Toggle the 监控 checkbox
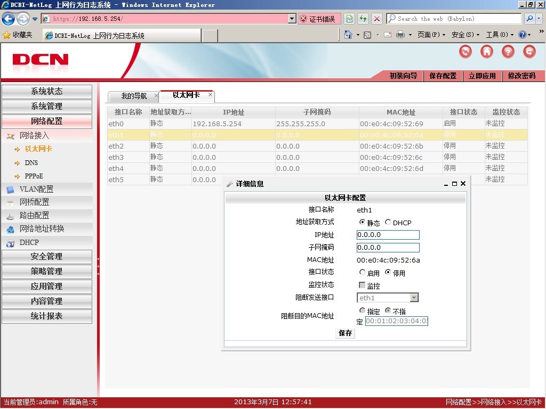 [x=362, y=285]
